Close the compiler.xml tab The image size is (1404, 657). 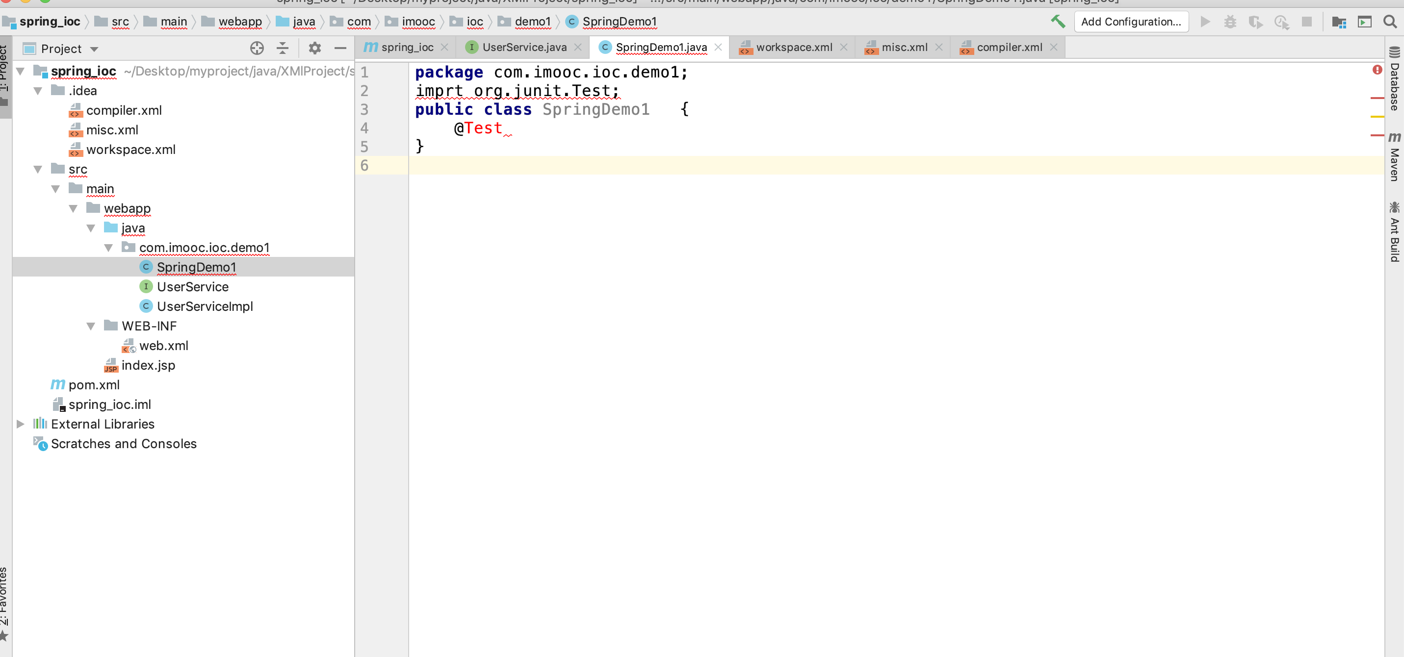pos(1053,48)
